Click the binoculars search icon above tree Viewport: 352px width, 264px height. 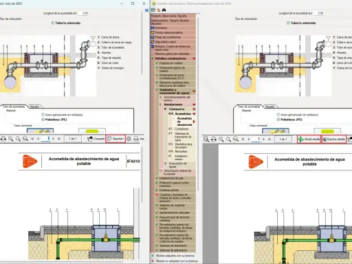164,10
